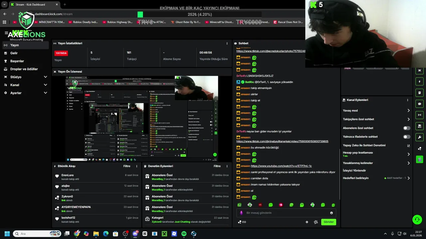The height and width of the screenshot is (239, 426).
Task: Expand the Kanal sidebar section
Action: tap(25, 85)
